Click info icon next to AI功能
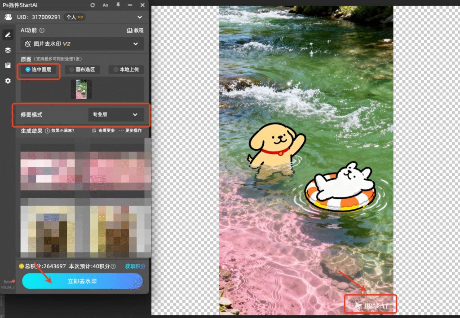The image size is (460, 318). point(42,30)
